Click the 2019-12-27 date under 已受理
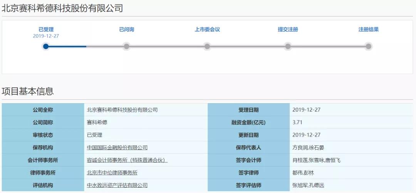416x193 pixels. click(x=46, y=36)
